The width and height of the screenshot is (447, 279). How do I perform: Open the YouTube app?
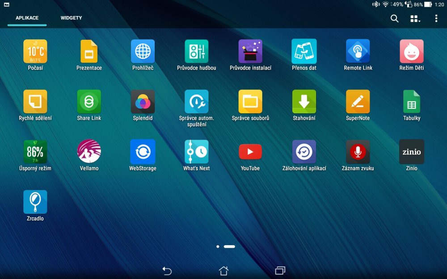coord(250,152)
